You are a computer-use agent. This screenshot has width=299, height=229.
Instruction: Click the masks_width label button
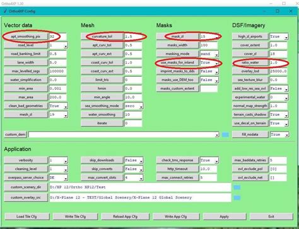click(x=177, y=45)
